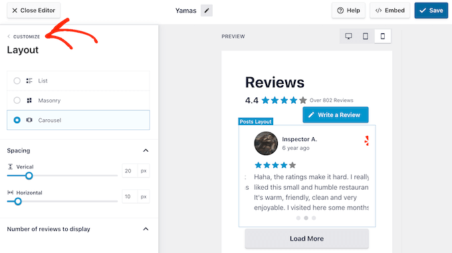Go to third carousel pagination dot

(314, 218)
